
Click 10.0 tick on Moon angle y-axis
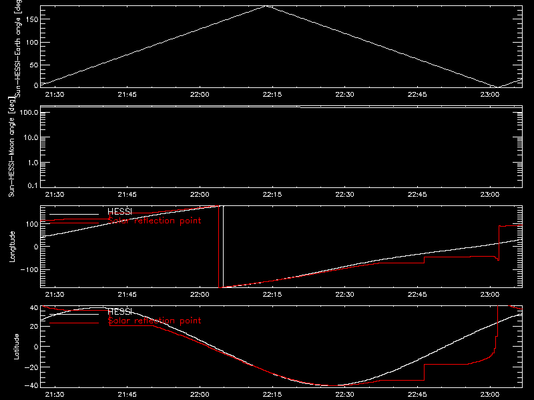pyautogui.click(x=31, y=137)
